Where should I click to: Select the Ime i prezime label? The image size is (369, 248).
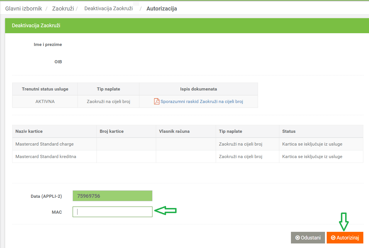coord(48,45)
